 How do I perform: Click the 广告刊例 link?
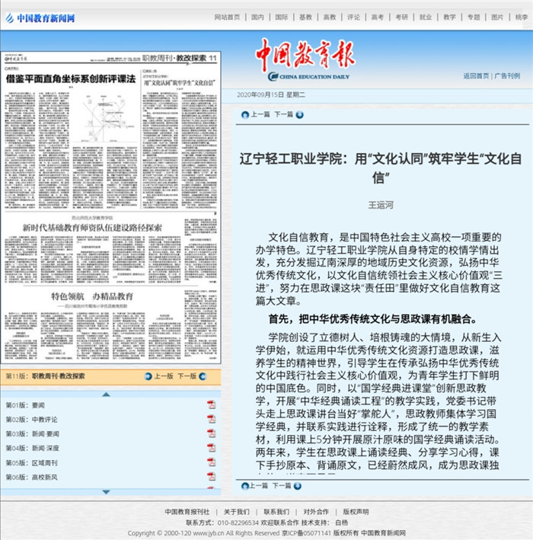(x=507, y=75)
